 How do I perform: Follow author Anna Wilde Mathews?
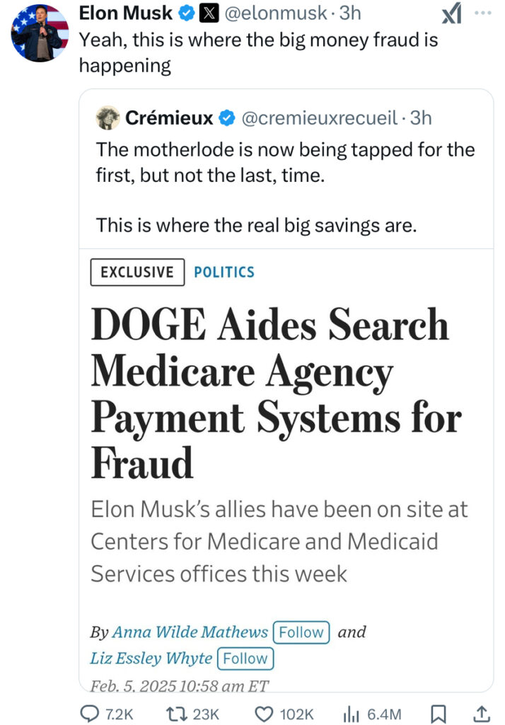301,632
